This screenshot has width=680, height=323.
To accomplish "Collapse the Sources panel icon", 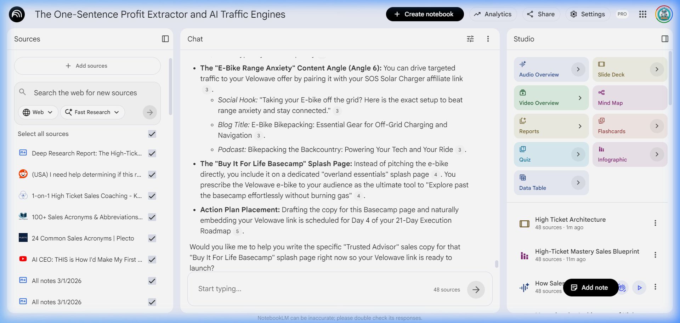I will point(165,39).
